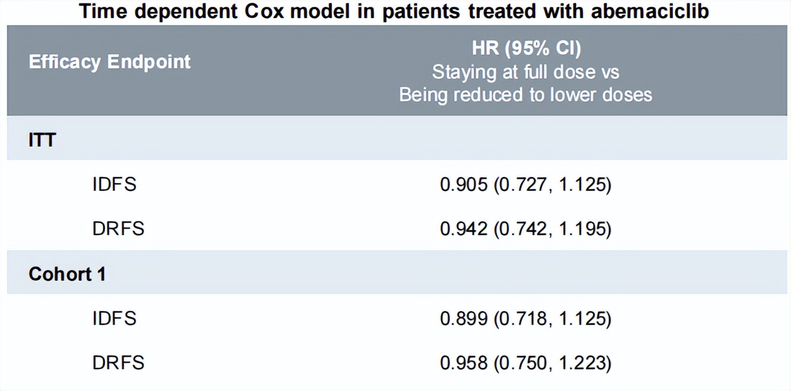Screen dimensions: 791x391
Task: Click the 'Staying at full dose vs' subheader
Action: click(x=526, y=72)
